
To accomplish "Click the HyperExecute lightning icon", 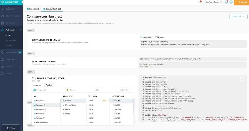I will pyautogui.click(x=3, y=52).
